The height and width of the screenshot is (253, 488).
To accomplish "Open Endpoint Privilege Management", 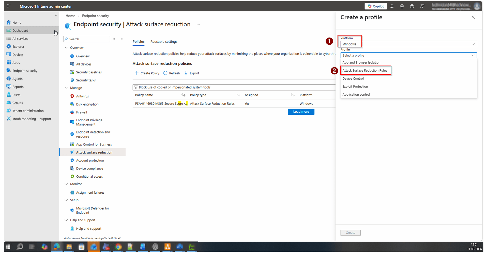I will click(89, 122).
